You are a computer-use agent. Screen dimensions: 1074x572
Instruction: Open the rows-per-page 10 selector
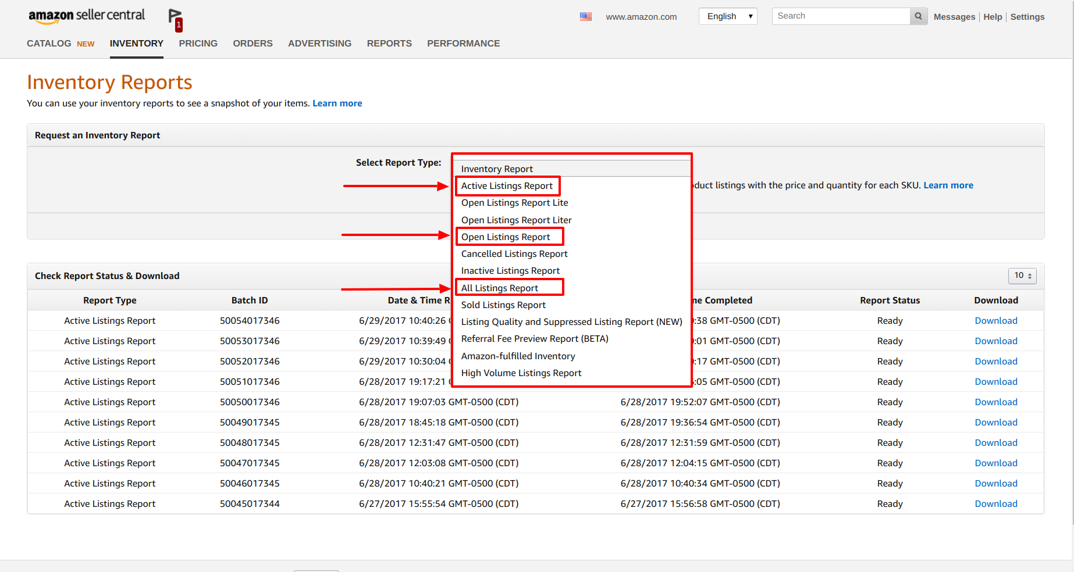pos(1022,276)
